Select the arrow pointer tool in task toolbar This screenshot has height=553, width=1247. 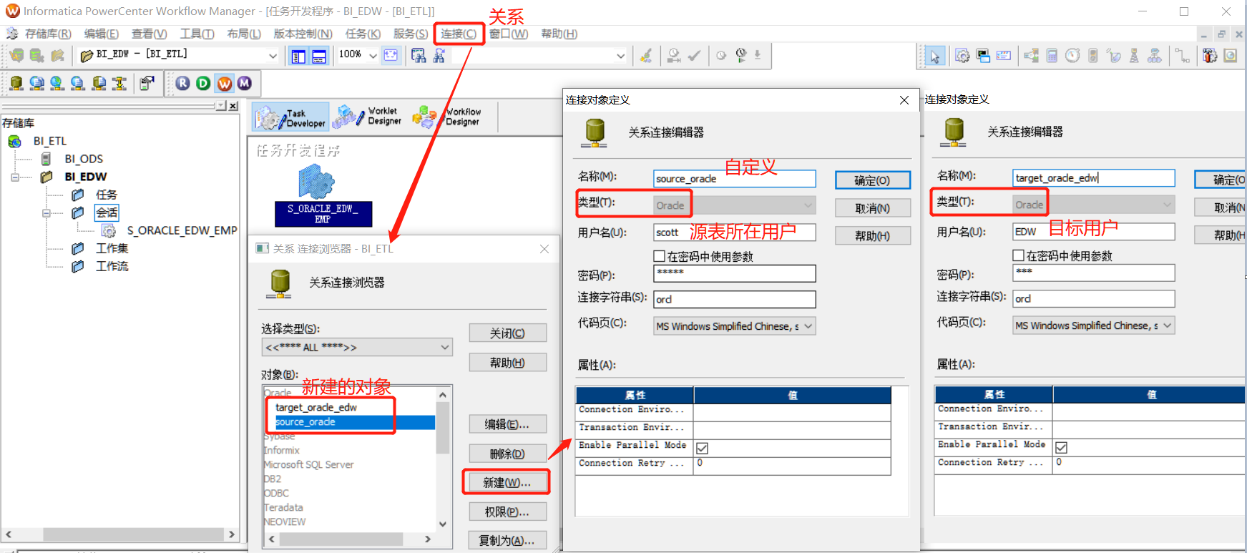(934, 56)
